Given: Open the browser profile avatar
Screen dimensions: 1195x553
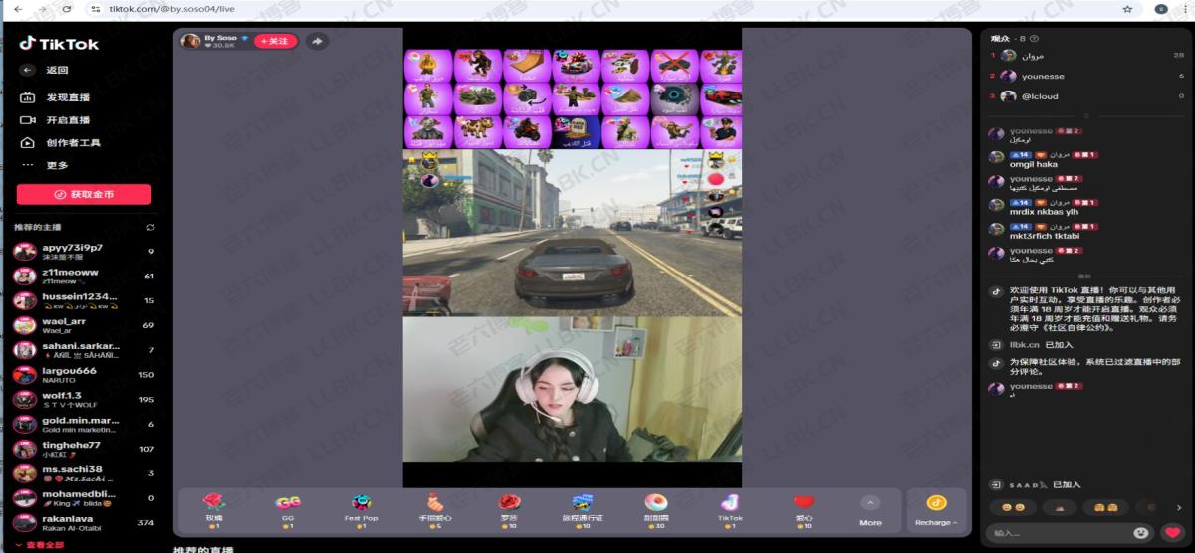Looking at the screenshot, I should [1161, 8].
